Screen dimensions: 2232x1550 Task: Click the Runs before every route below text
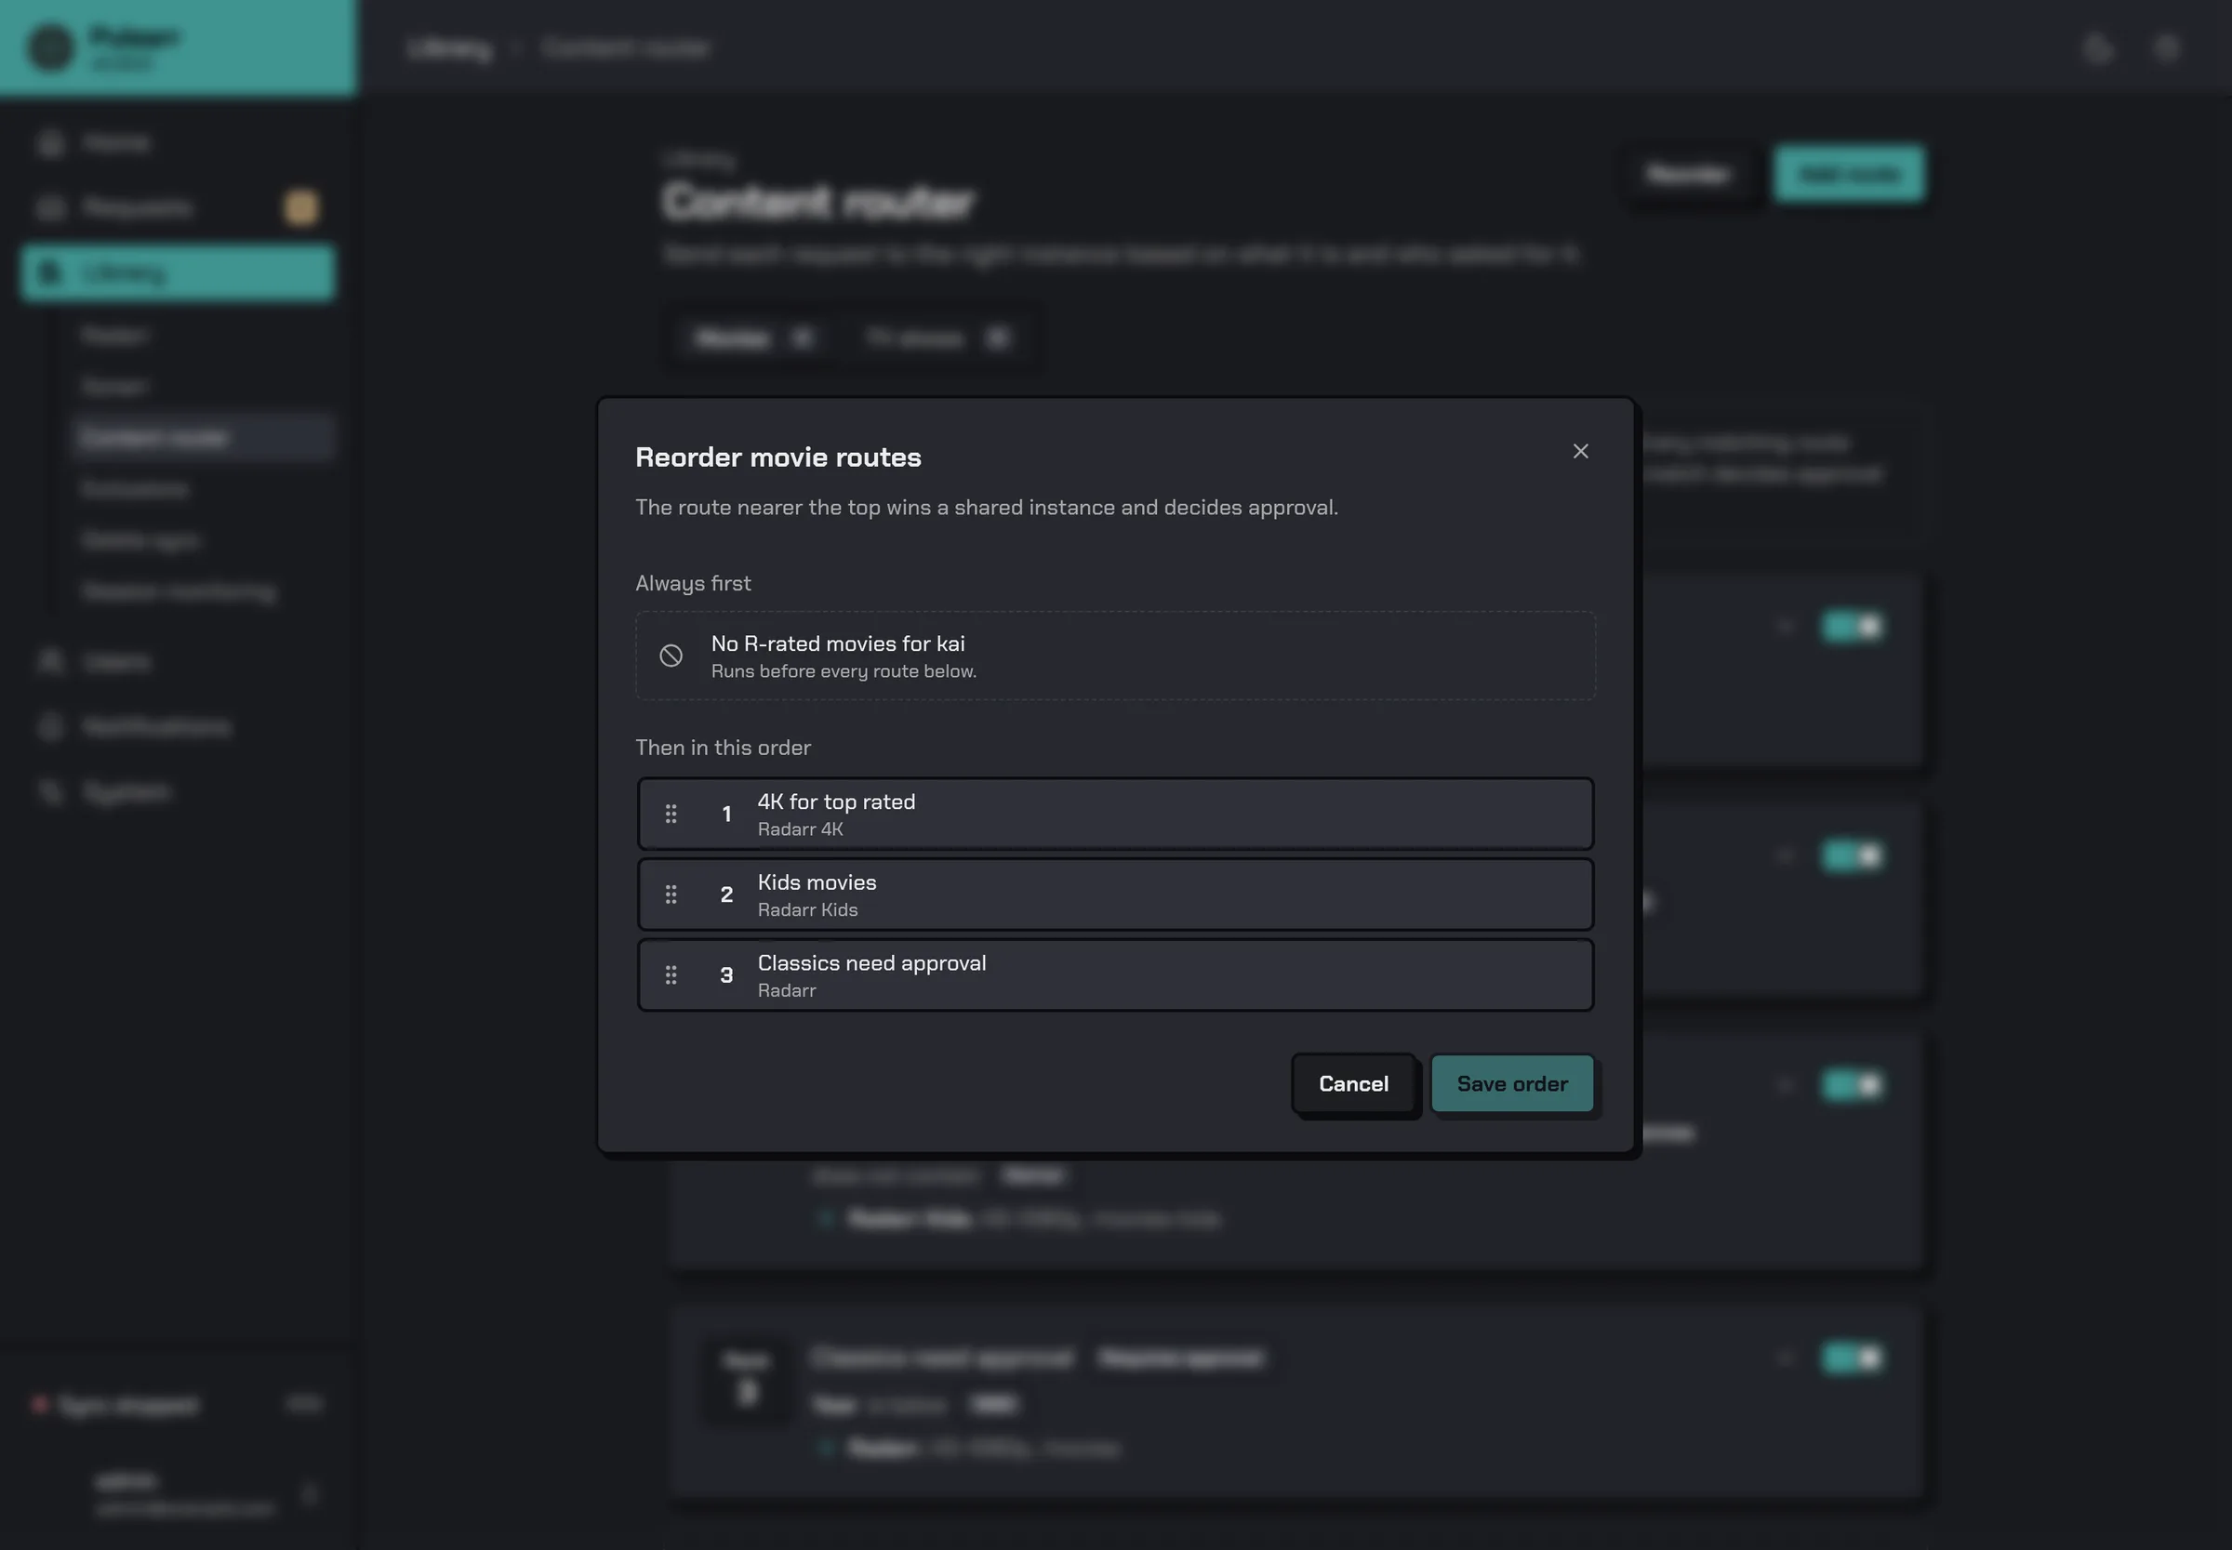844,671
